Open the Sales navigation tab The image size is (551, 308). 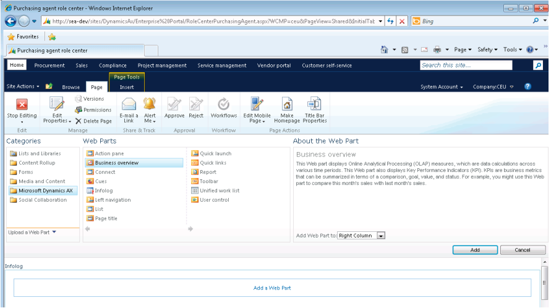click(82, 66)
